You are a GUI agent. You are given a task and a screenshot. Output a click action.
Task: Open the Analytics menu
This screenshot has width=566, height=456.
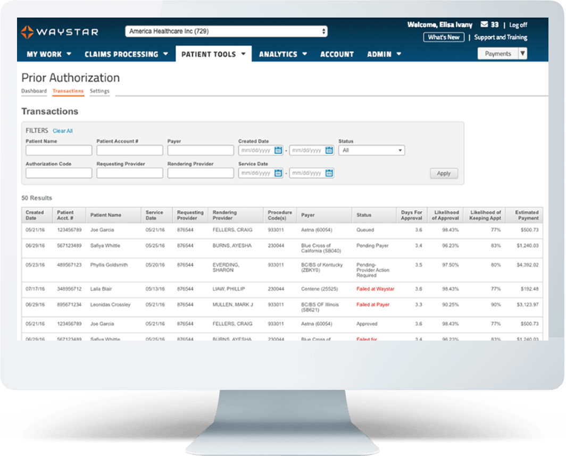282,54
